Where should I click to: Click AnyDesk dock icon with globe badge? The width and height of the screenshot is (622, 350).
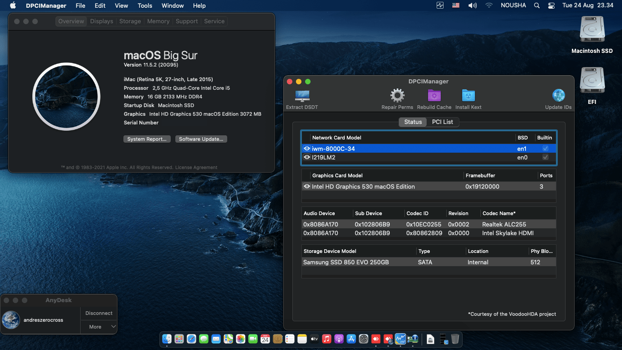[x=388, y=339]
